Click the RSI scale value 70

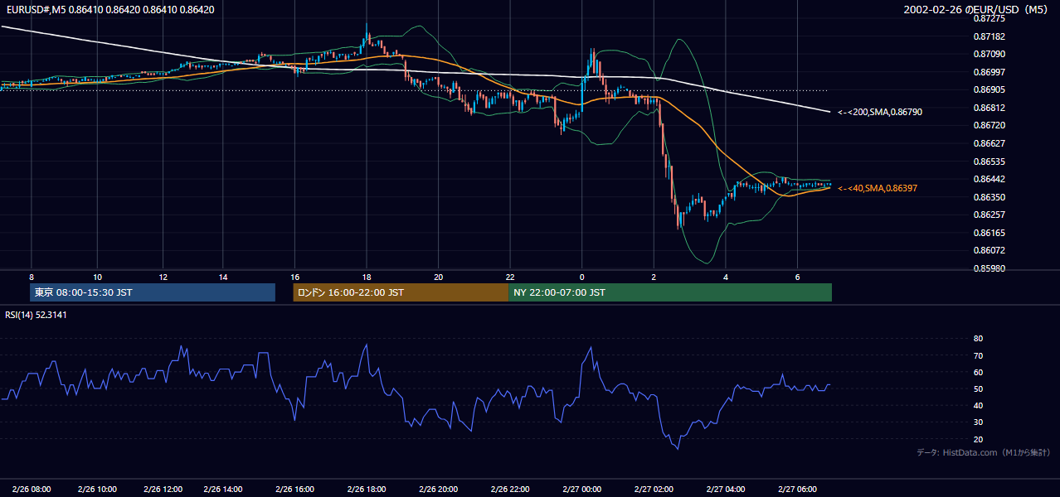click(979, 355)
